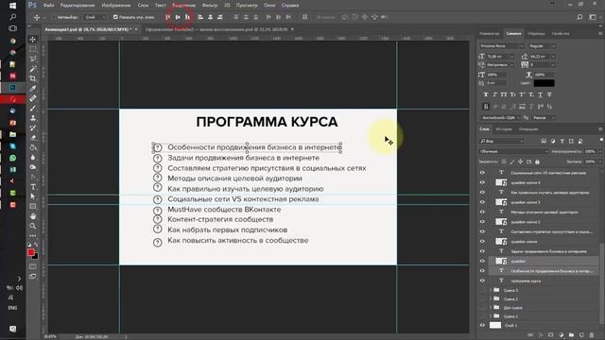Hide 'Задачи продвижения бизнеса в интернете' layer
The width and height of the screenshot is (605, 340).
tap(482, 251)
